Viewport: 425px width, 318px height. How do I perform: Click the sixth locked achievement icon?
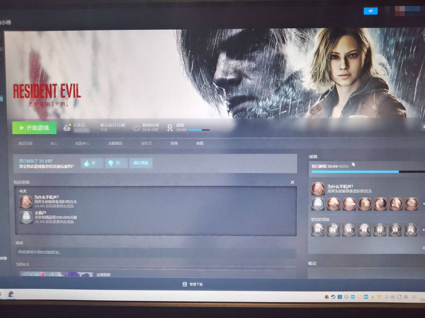(x=395, y=230)
